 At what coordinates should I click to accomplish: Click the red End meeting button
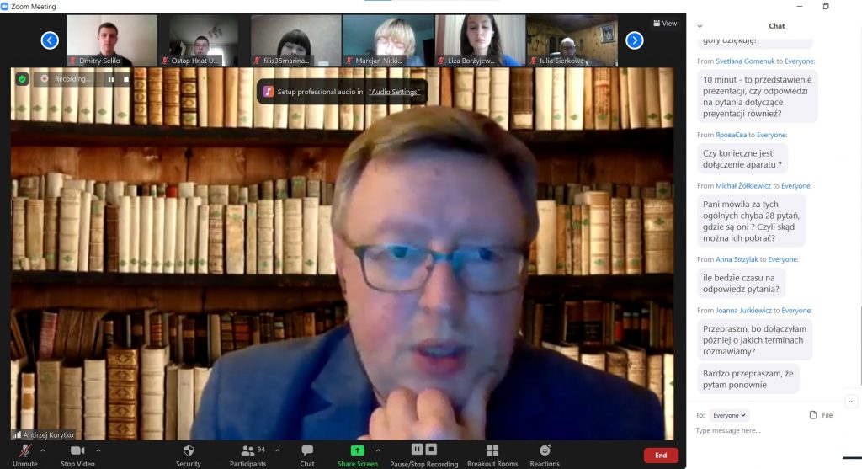[x=661, y=455]
